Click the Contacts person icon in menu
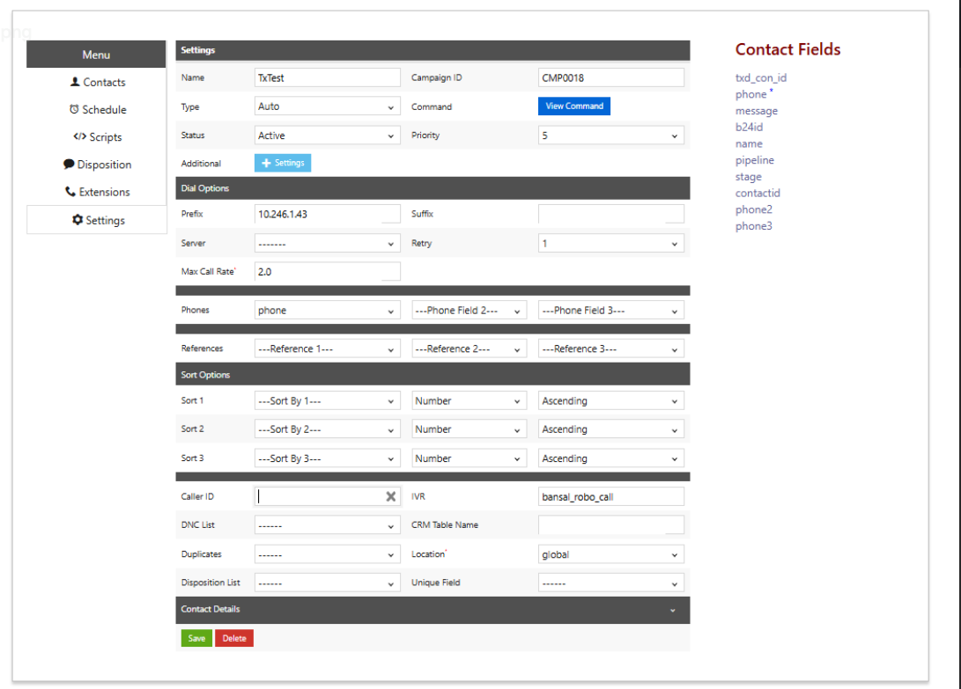 click(x=75, y=82)
